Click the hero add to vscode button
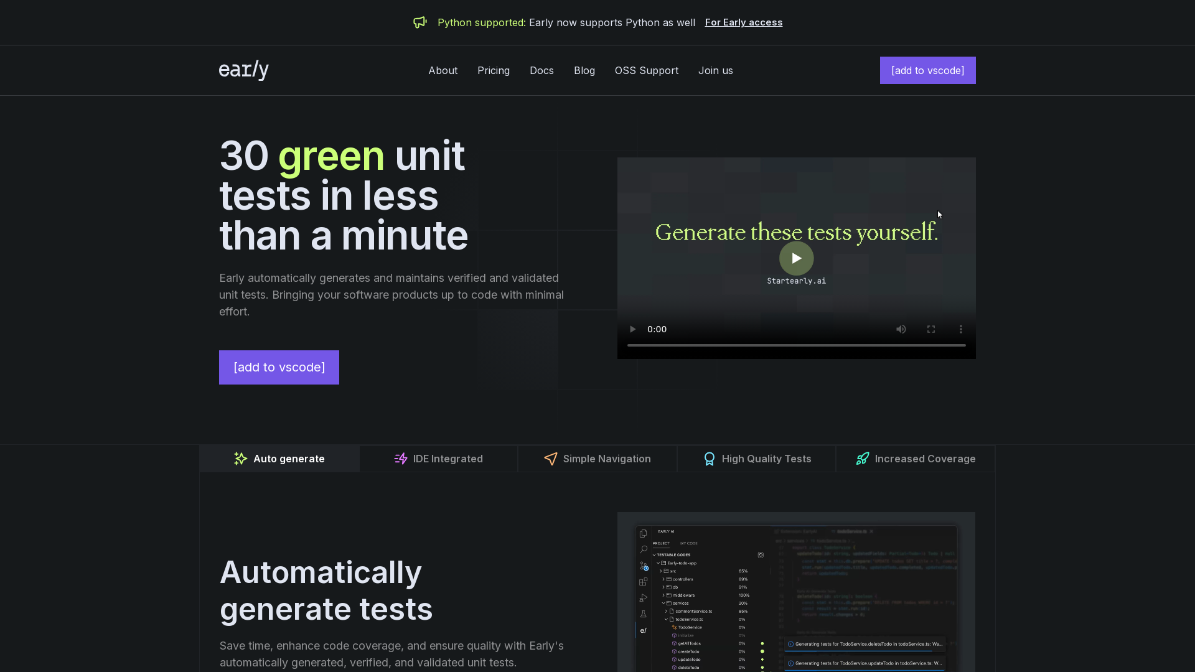Screen dimensions: 1195x672 (x=279, y=367)
